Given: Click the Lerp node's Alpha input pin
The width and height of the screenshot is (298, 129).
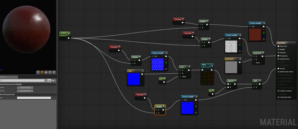Looking at the screenshot, I should (180, 77).
